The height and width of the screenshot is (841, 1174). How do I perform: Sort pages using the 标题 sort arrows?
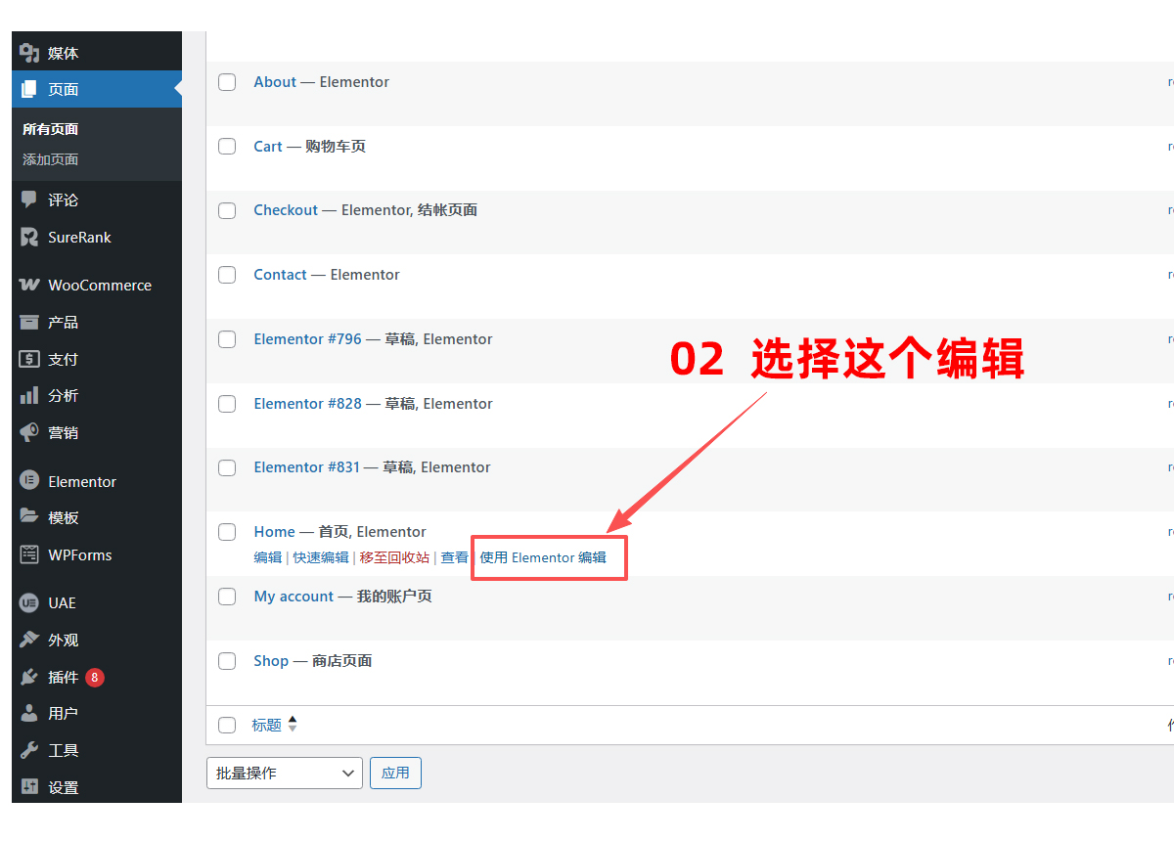[x=293, y=725]
